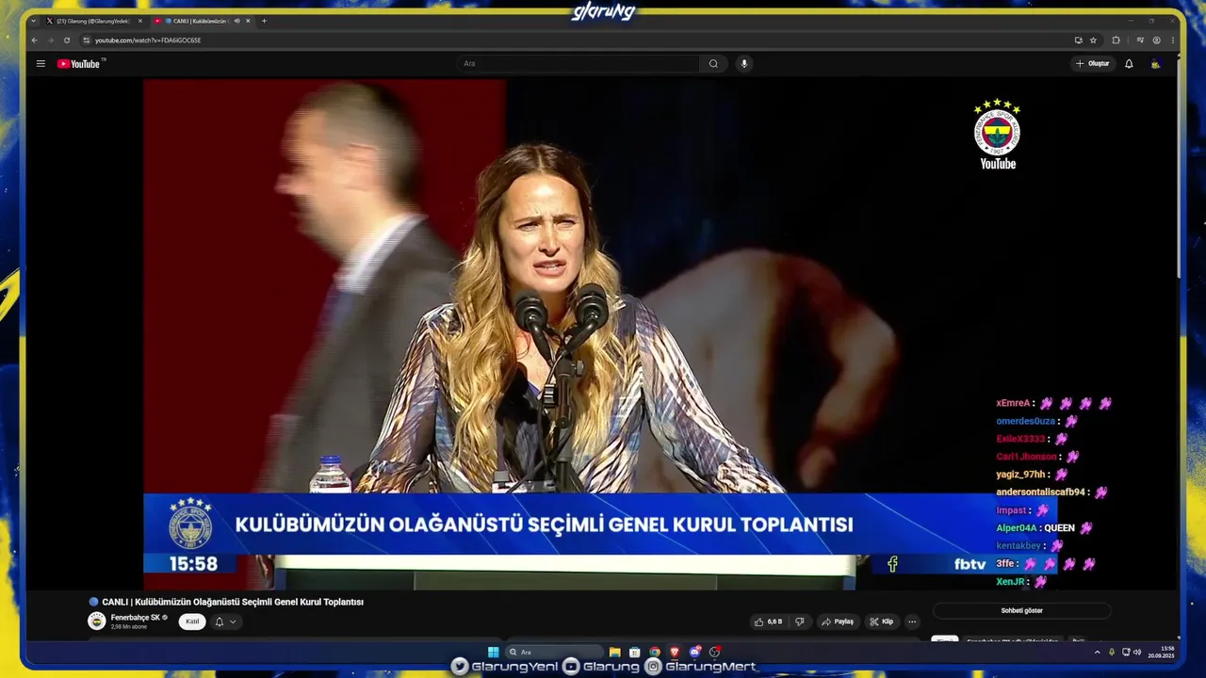
Task: Close the CANLI YouTube tab
Action: pos(248,21)
